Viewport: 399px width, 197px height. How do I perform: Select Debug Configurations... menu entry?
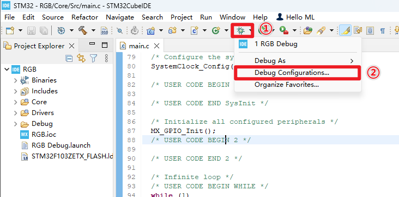[298, 73]
